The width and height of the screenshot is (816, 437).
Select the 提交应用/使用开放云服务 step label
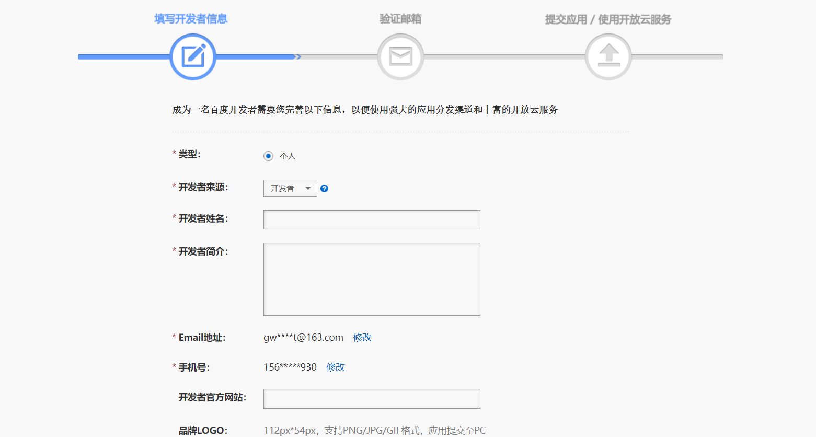click(x=608, y=18)
